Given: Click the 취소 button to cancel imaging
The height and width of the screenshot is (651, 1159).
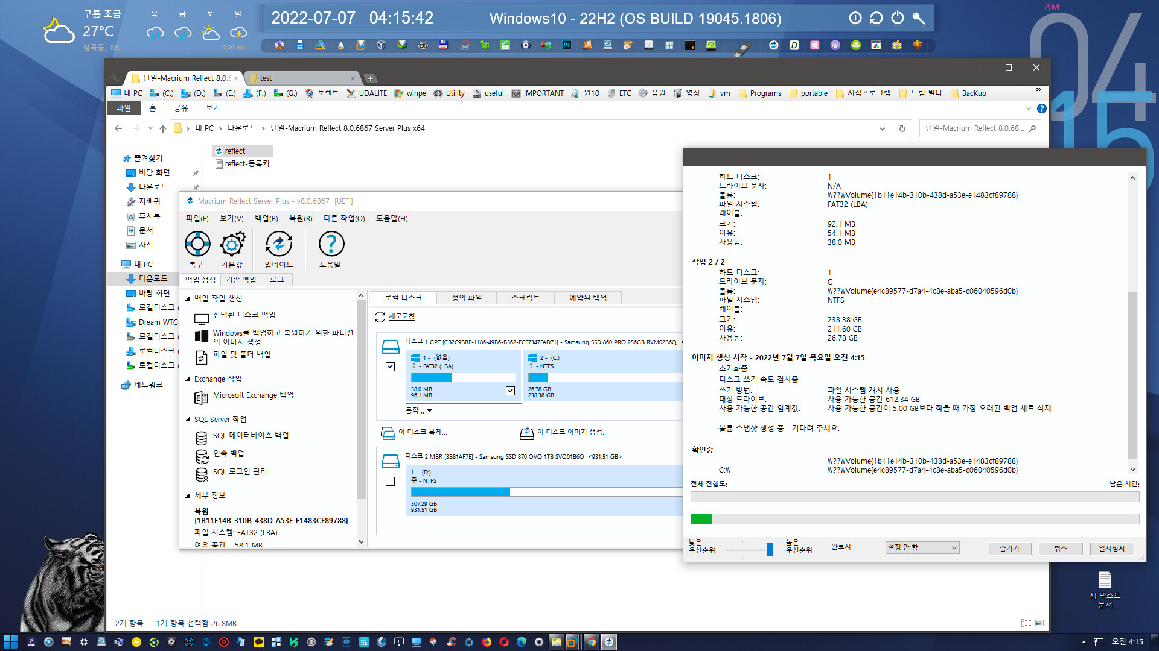Looking at the screenshot, I should pos(1061,549).
